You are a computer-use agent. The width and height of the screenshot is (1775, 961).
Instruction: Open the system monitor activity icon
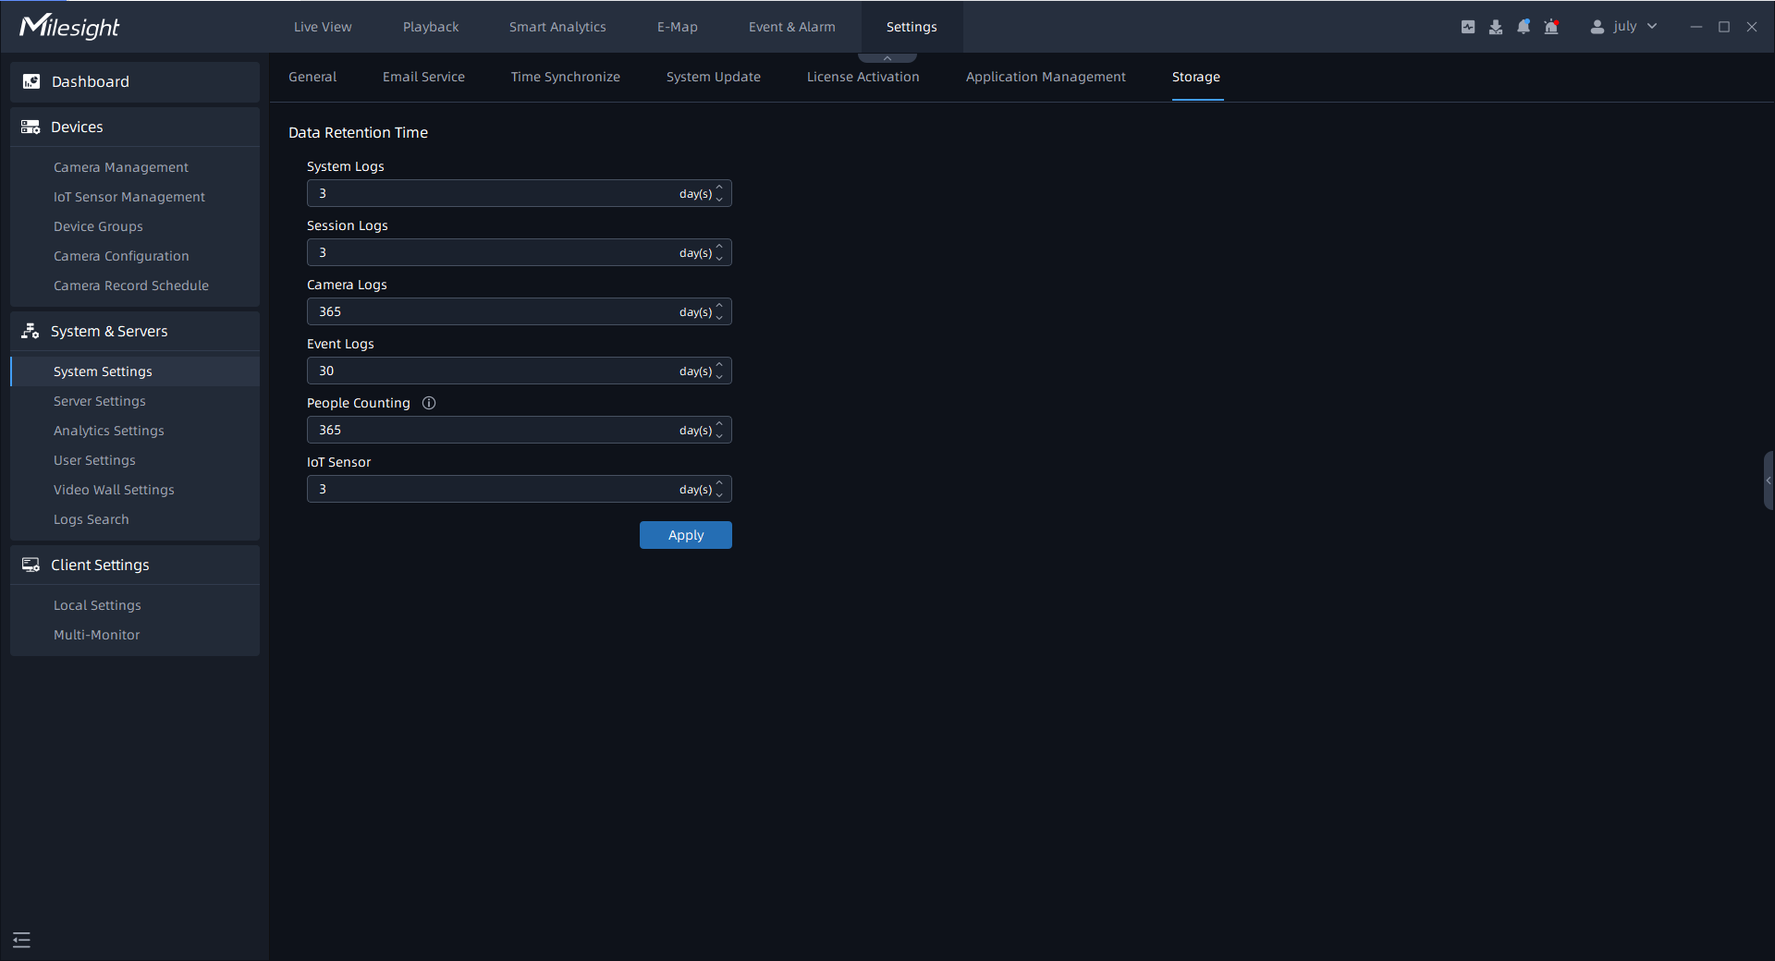[1468, 27]
